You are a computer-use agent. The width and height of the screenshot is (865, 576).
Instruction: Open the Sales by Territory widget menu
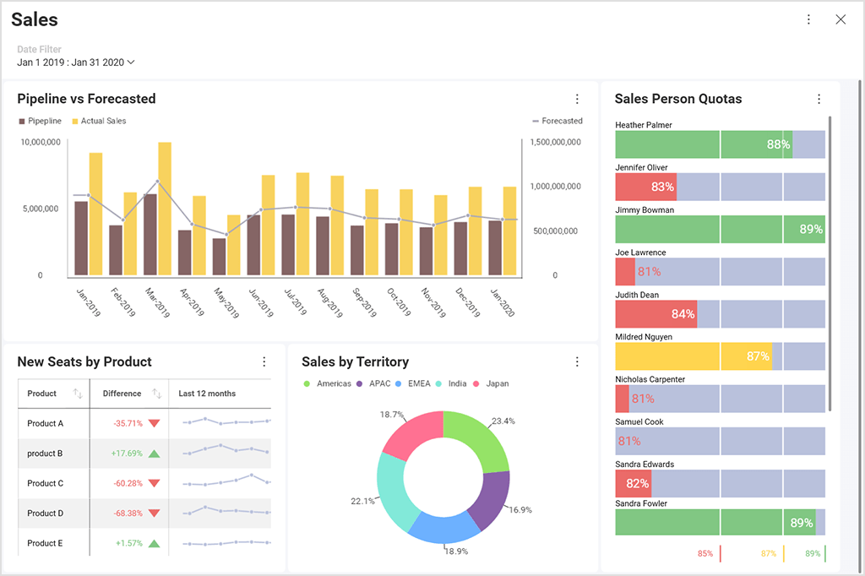click(577, 361)
